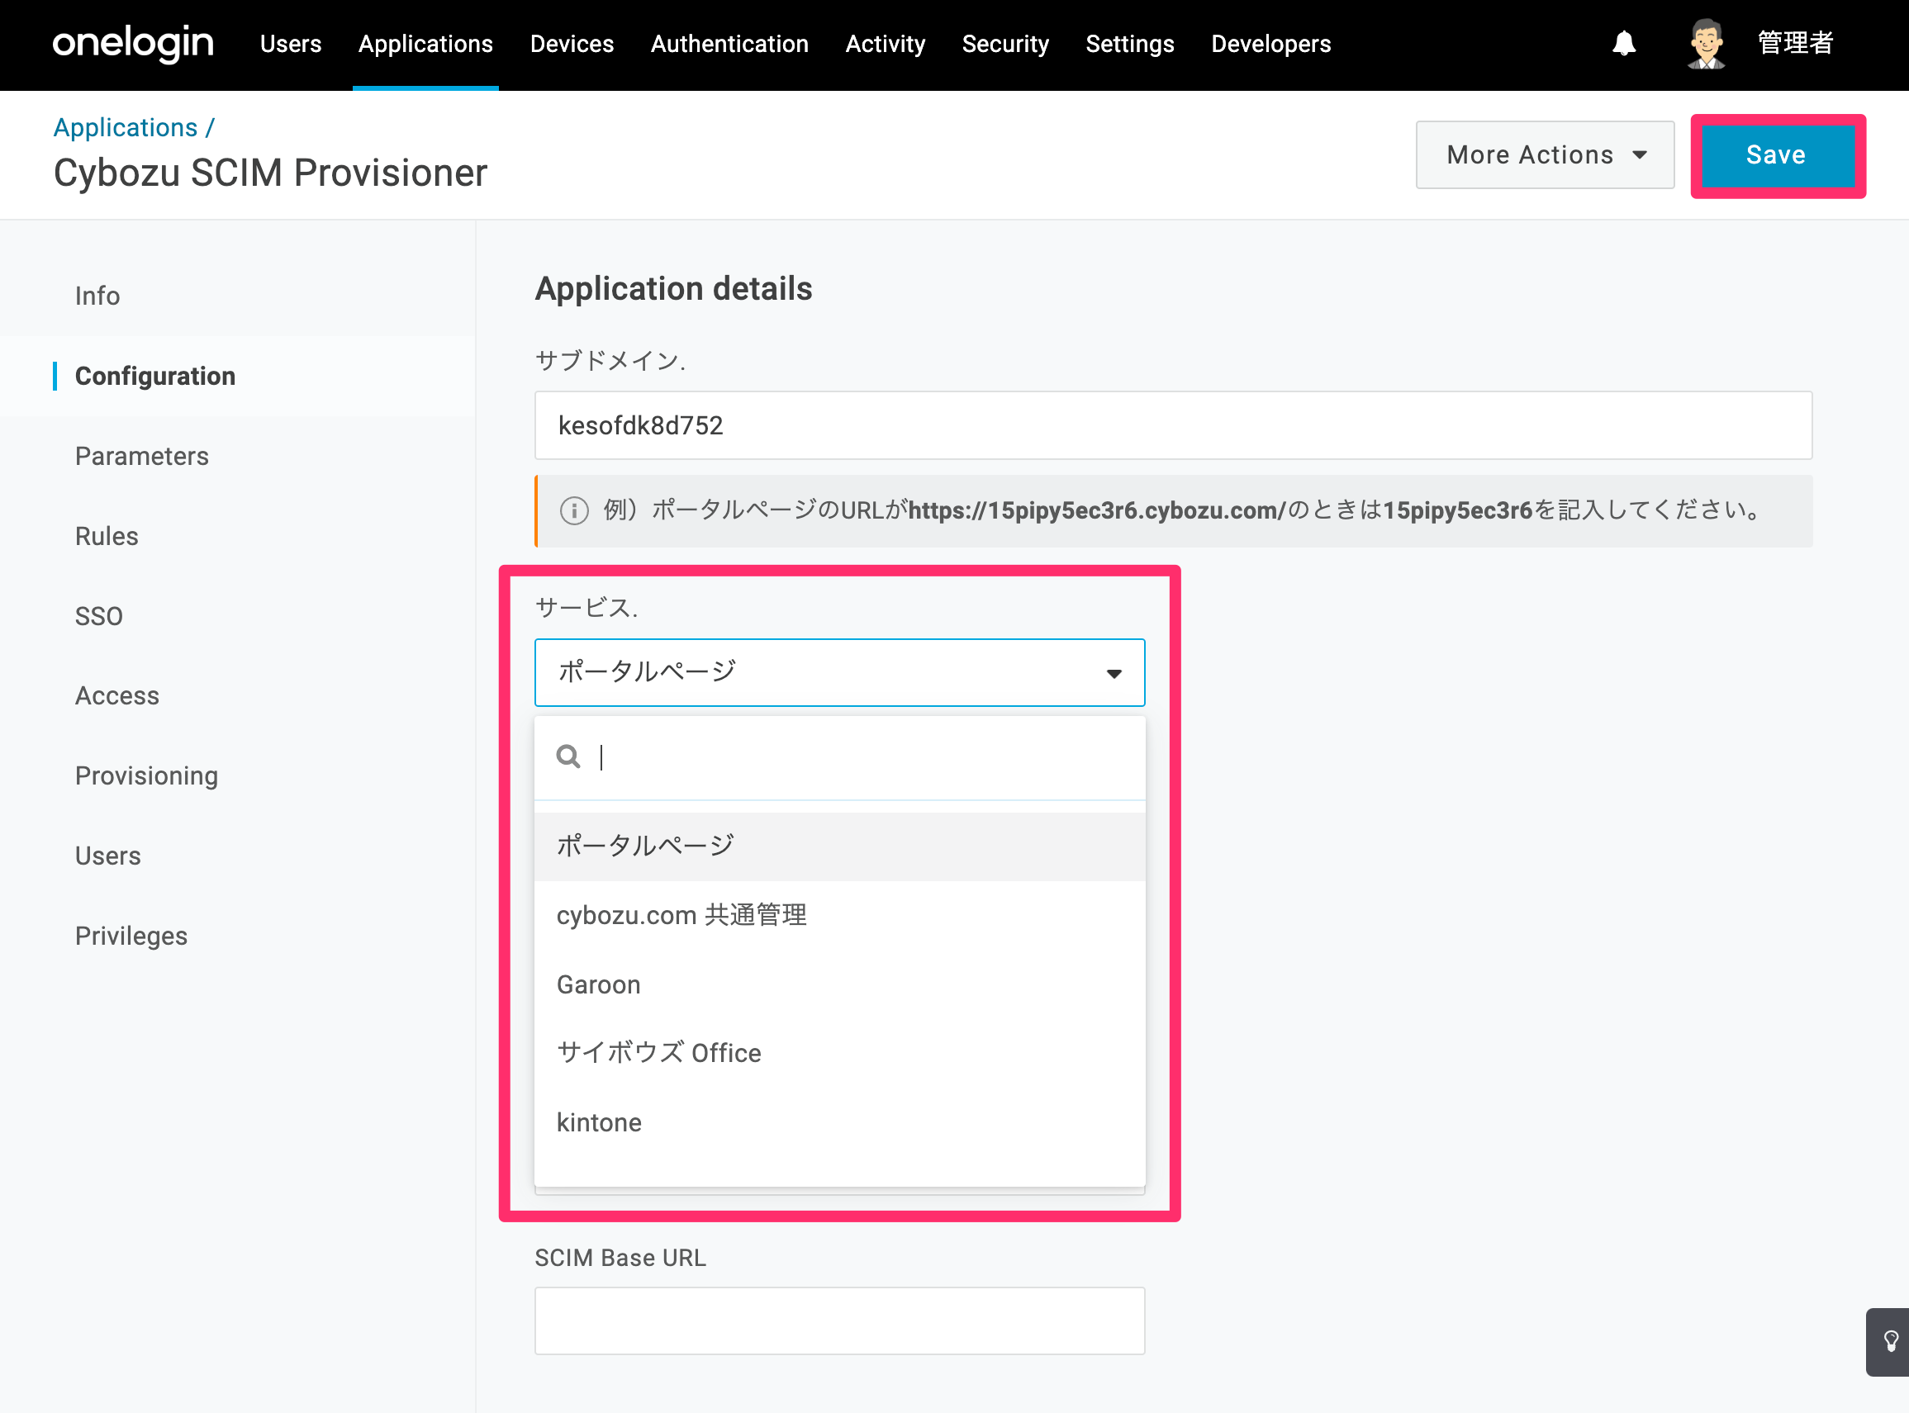Viewport: 1909px width, 1413px height.
Task: Click the Application details heading
Action: coord(673,289)
